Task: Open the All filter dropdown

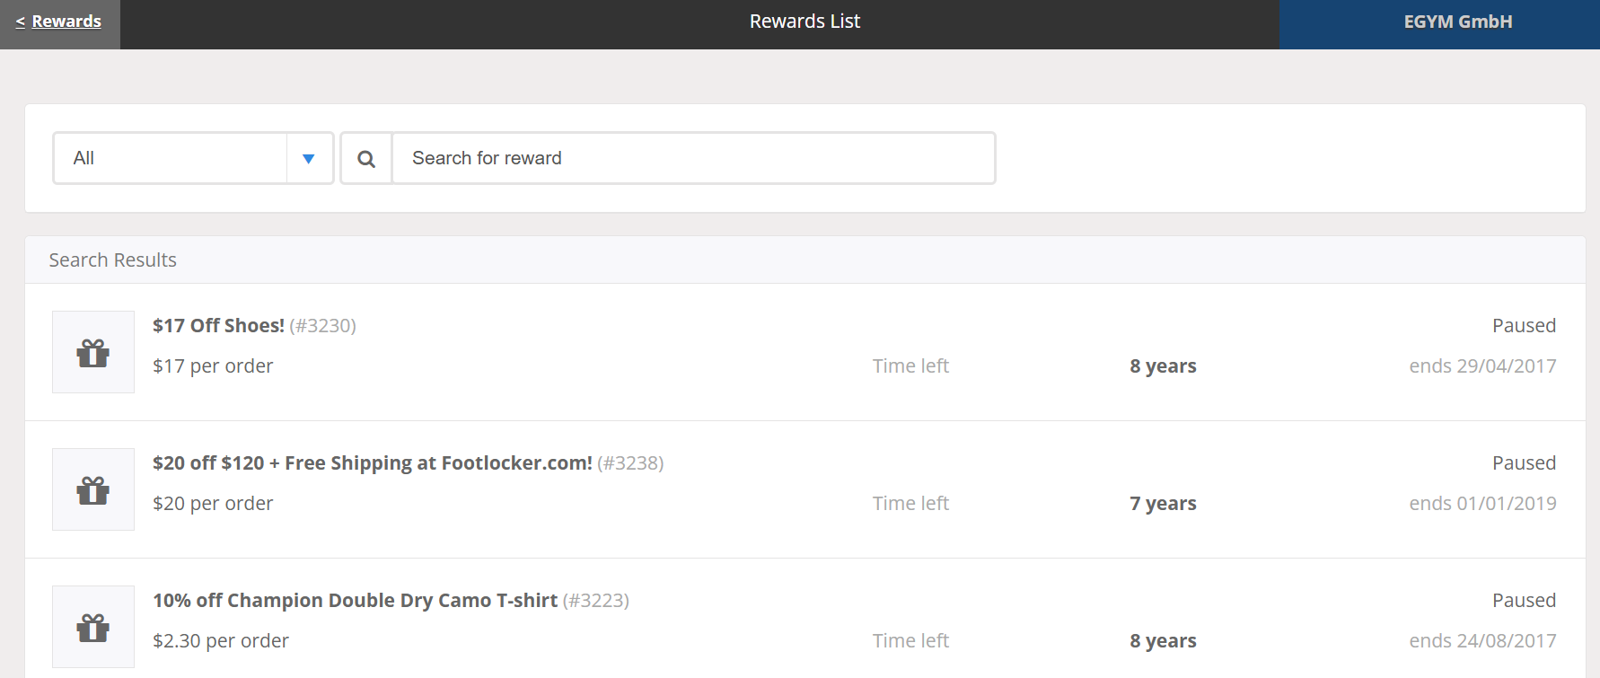Action: coord(171,159)
